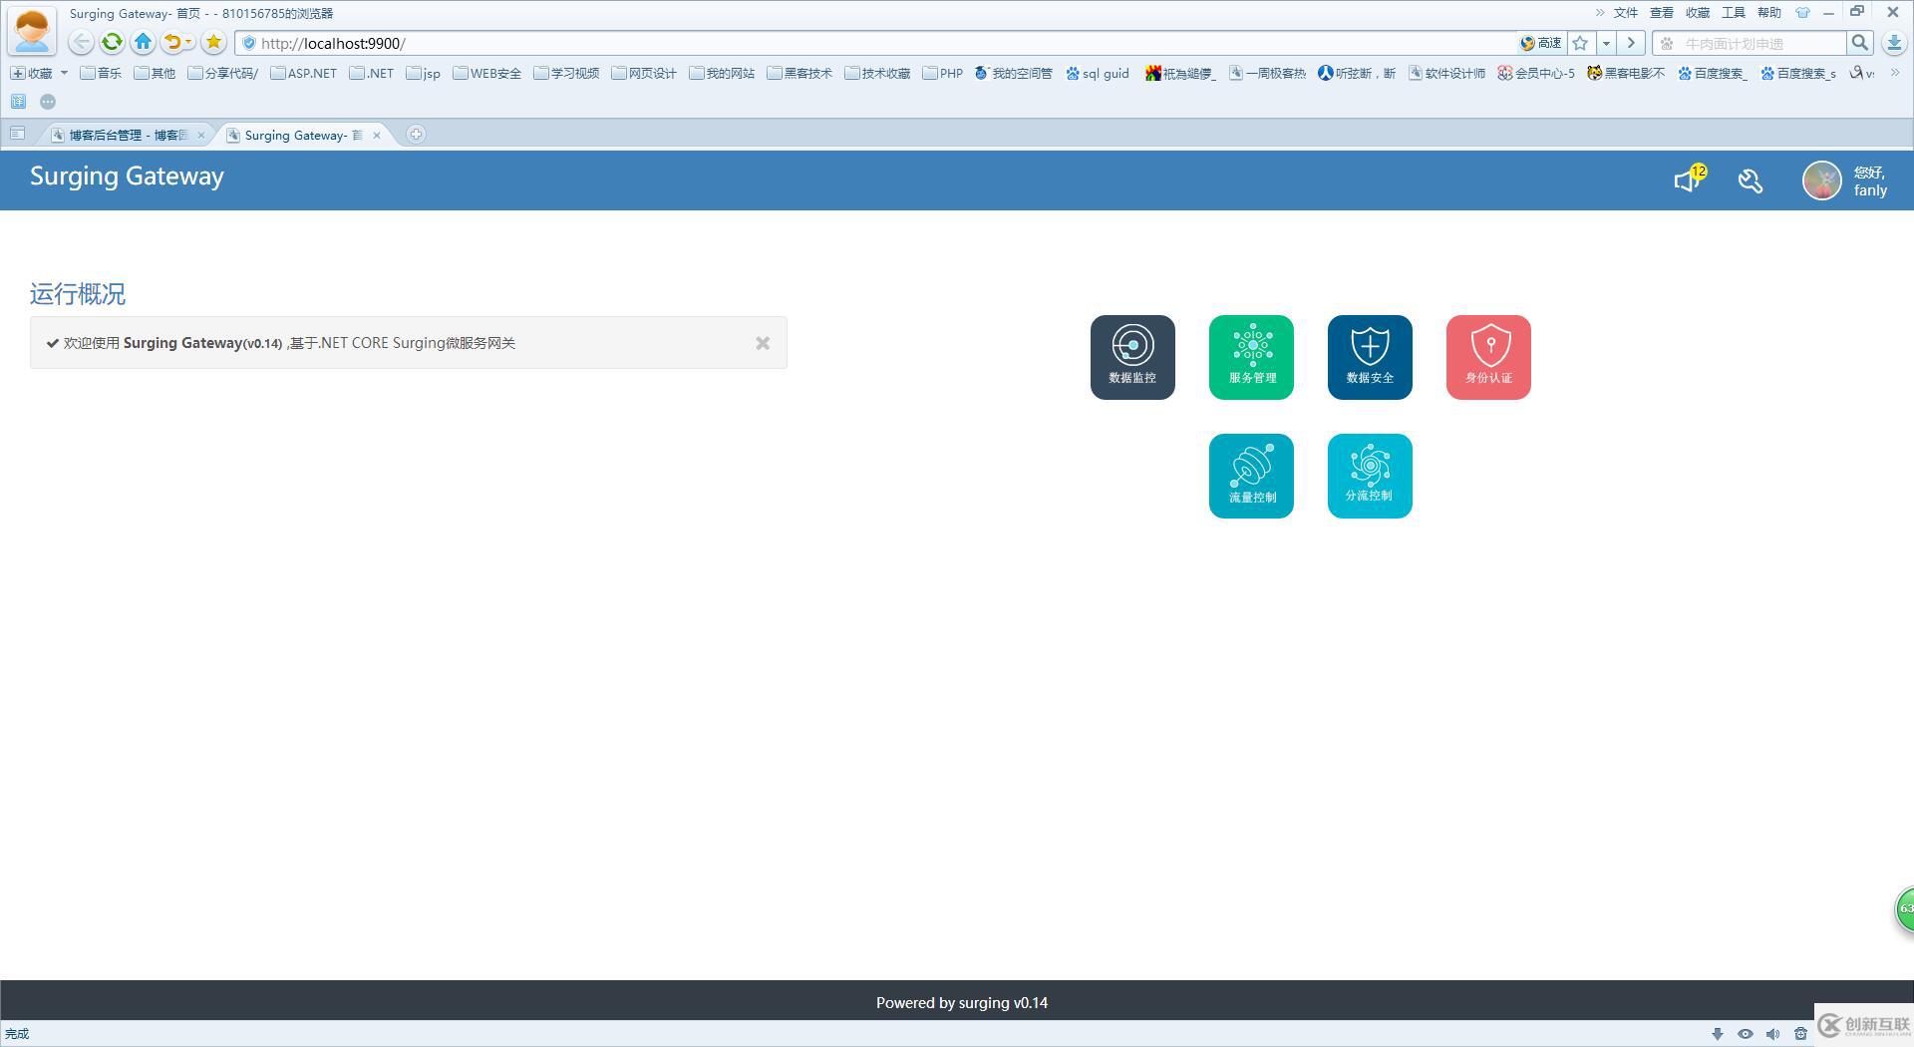Go to browser home page
This screenshot has height=1047, width=1914.
coord(143,42)
